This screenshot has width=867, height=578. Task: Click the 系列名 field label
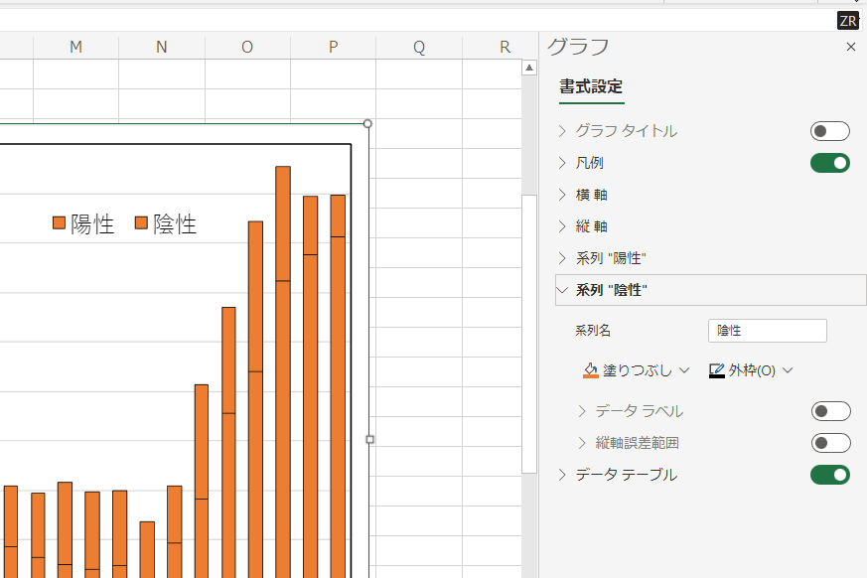point(593,331)
